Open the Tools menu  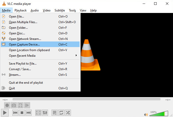72,10
